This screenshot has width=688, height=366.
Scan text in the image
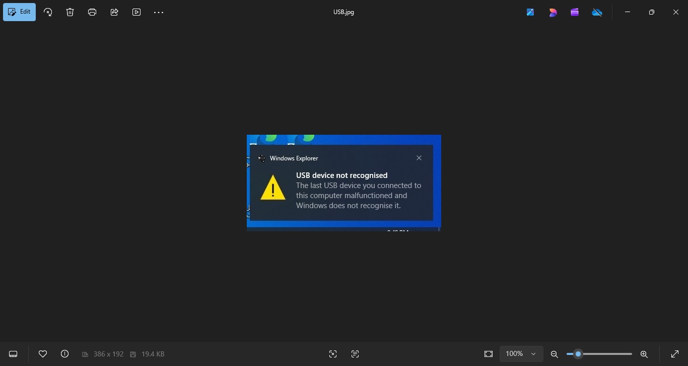355,354
